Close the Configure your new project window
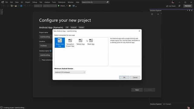This screenshot has width=194, height=109. point(158,14)
